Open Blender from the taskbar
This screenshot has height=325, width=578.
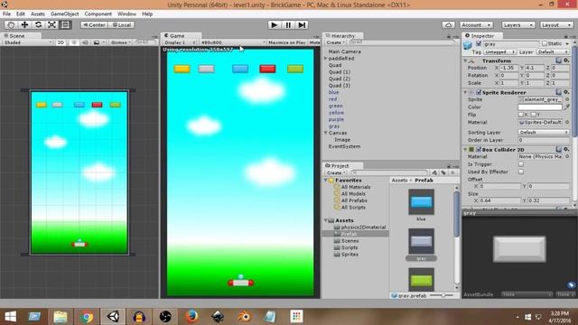pos(244,317)
